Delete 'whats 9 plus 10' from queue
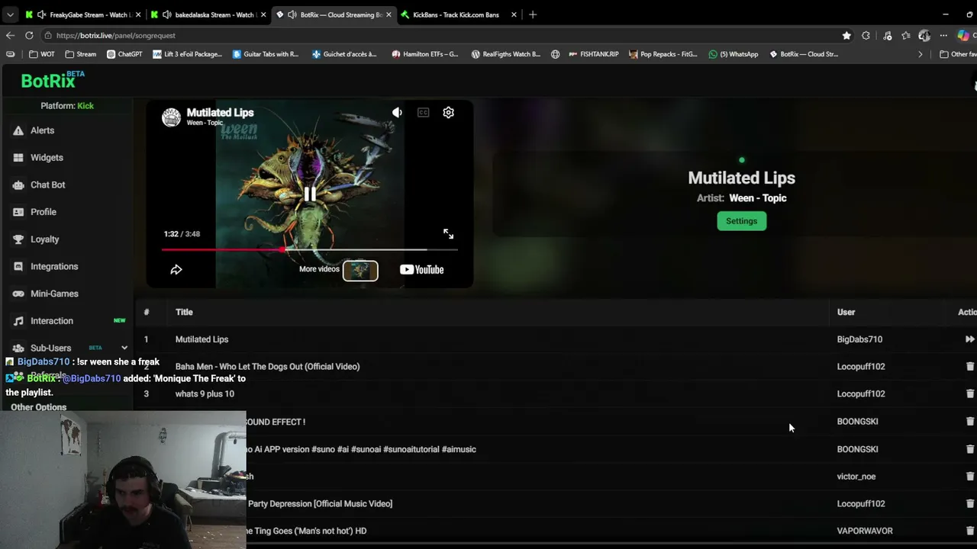The width and height of the screenshot is (977, 549). tap(970, 394)
